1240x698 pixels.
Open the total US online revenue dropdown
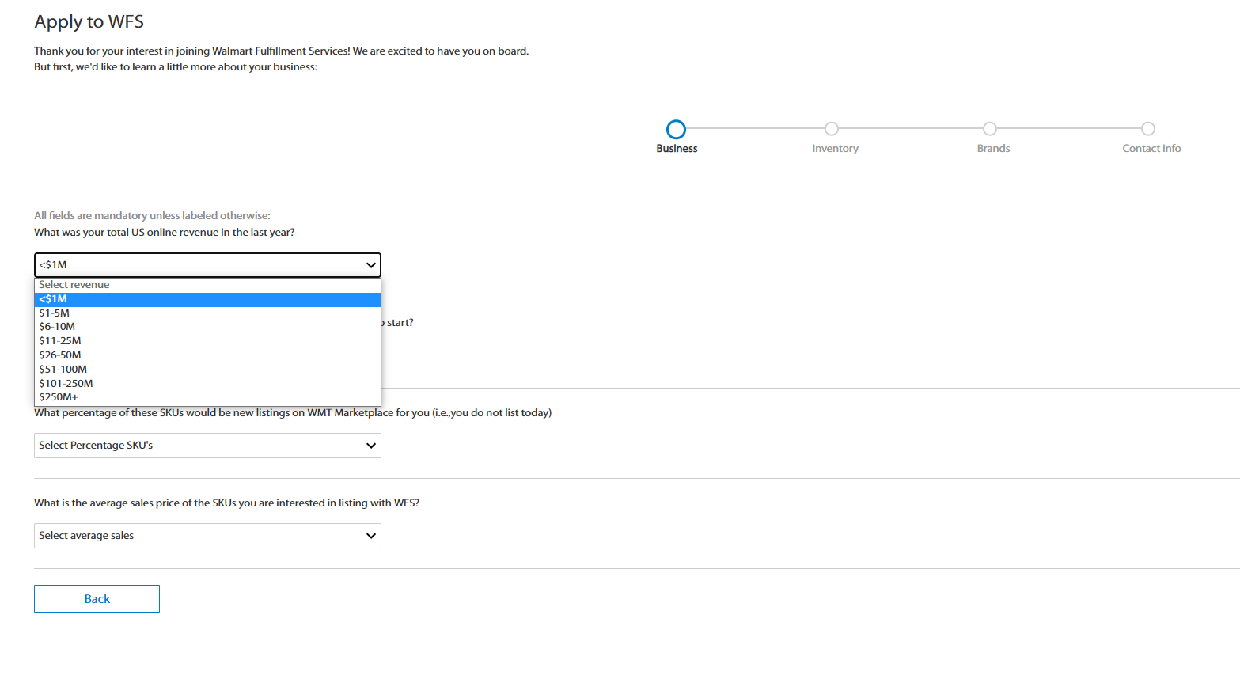(x=207, y=265)
